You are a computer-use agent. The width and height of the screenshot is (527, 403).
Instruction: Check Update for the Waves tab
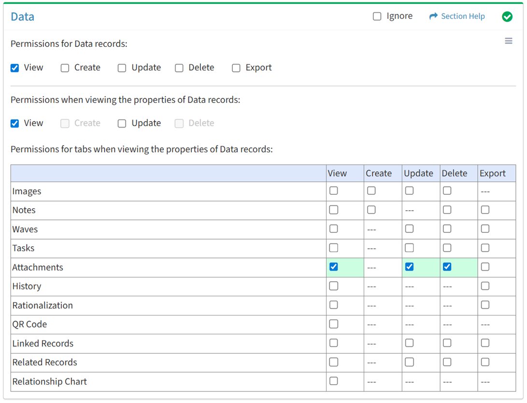point(409,229)
